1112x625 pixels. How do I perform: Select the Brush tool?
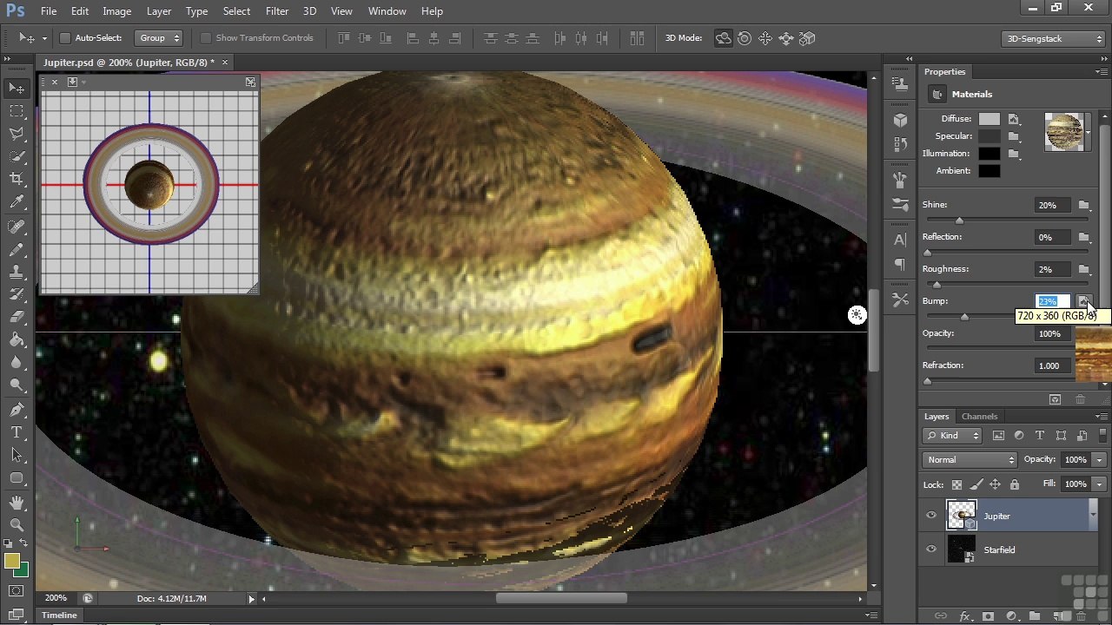point(17,249)
